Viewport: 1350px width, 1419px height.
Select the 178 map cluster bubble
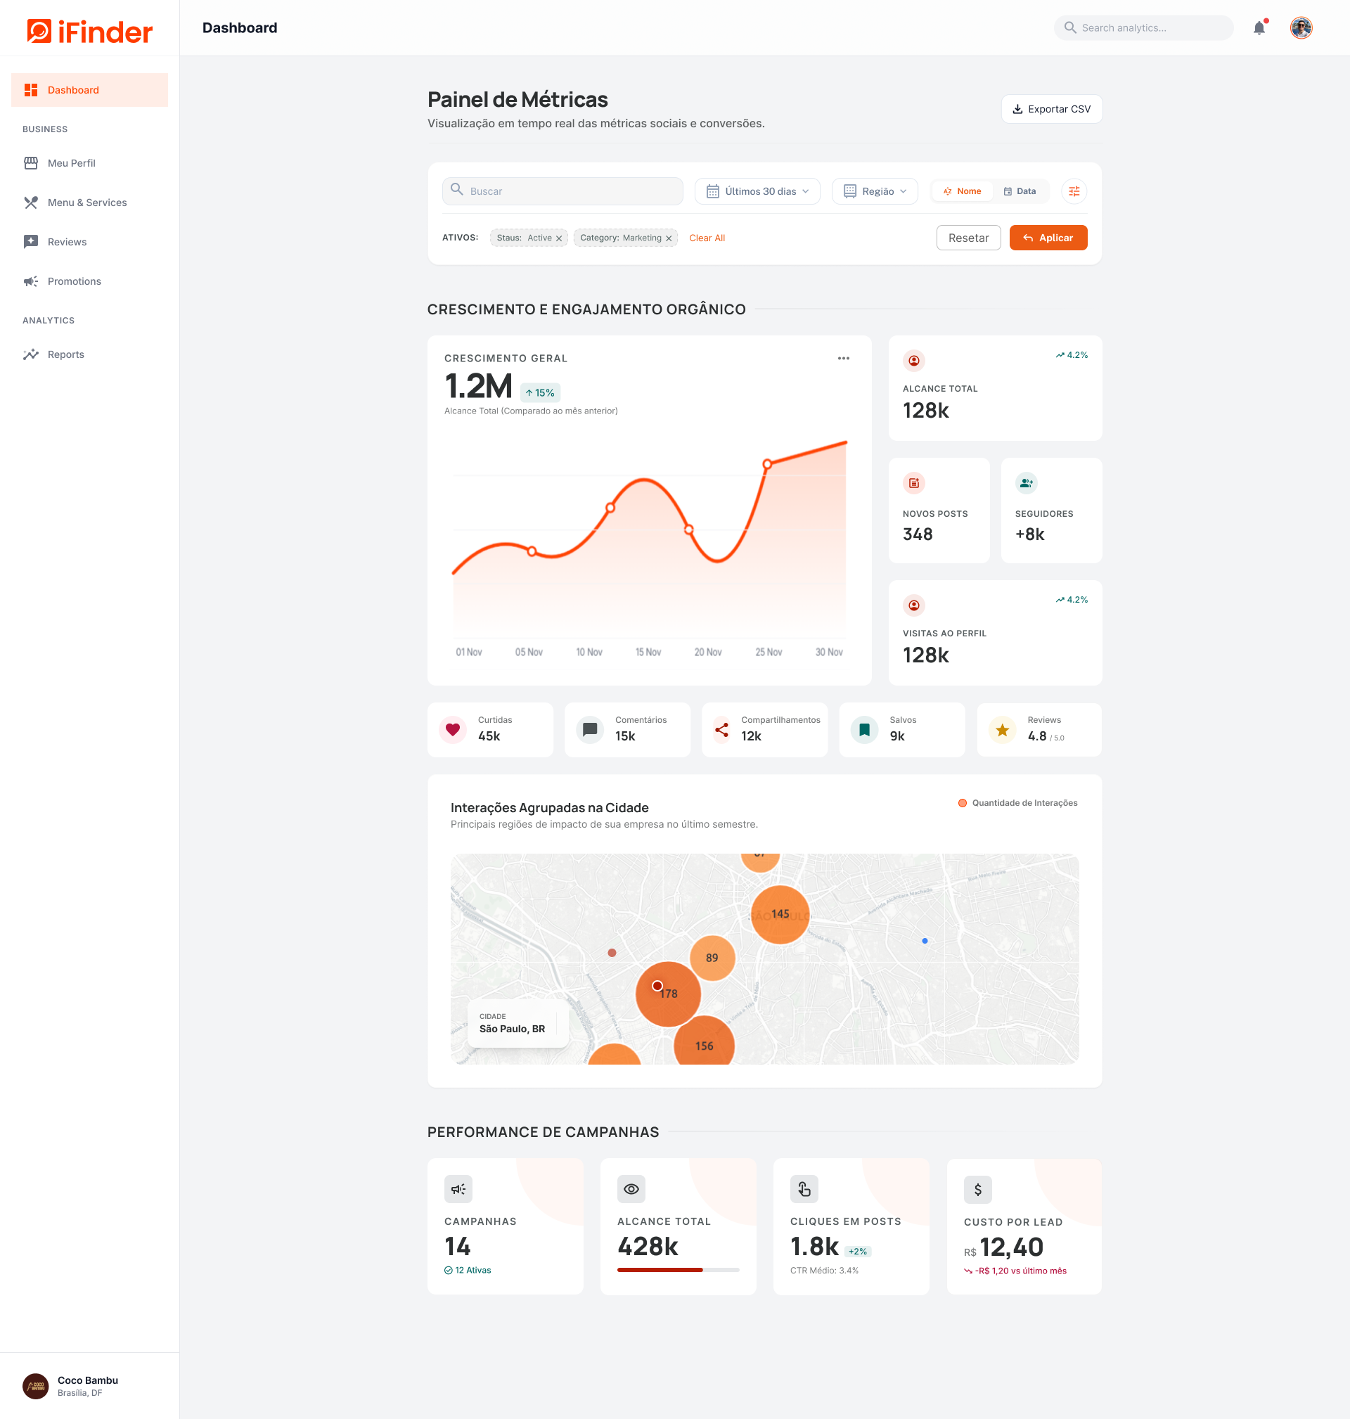point(668,994)
